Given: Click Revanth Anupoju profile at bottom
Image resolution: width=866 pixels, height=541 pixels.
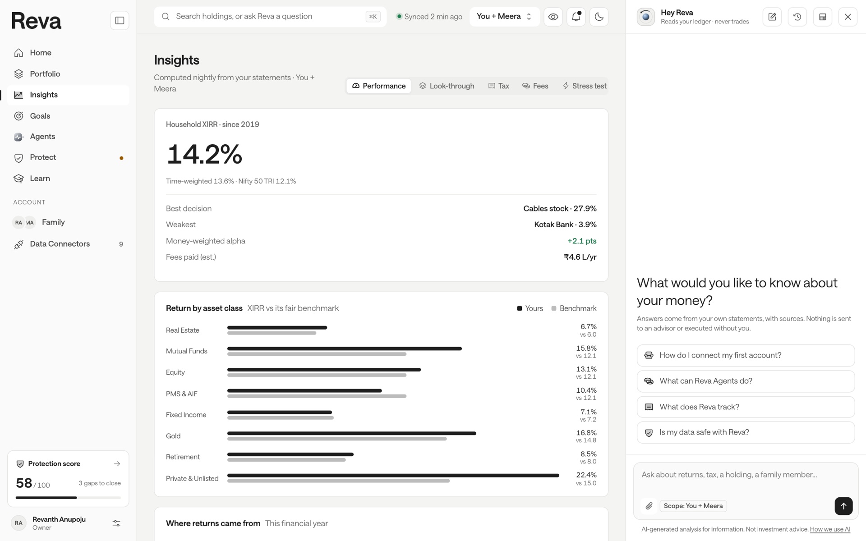Looking at the screenshot, I should [59, 523].
